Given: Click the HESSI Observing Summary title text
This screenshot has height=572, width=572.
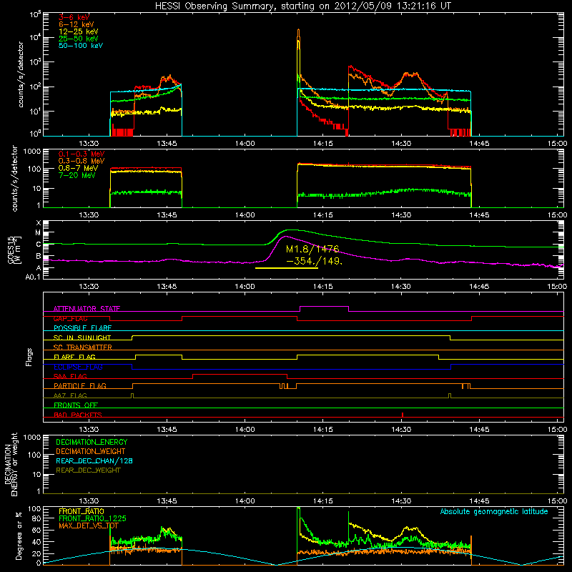Looking at the screenshot, I should click(x=302, y=6).
